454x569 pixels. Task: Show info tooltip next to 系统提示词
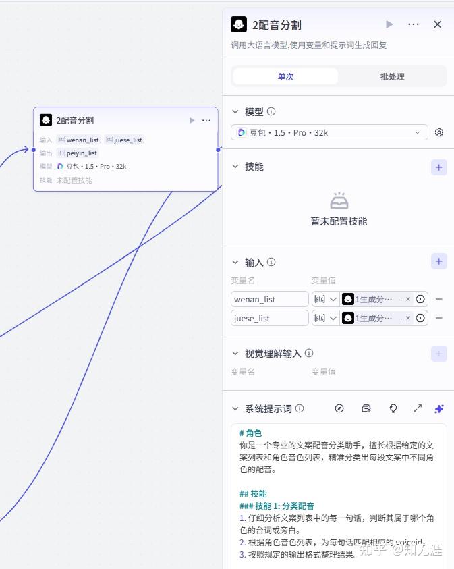point(300,408)
